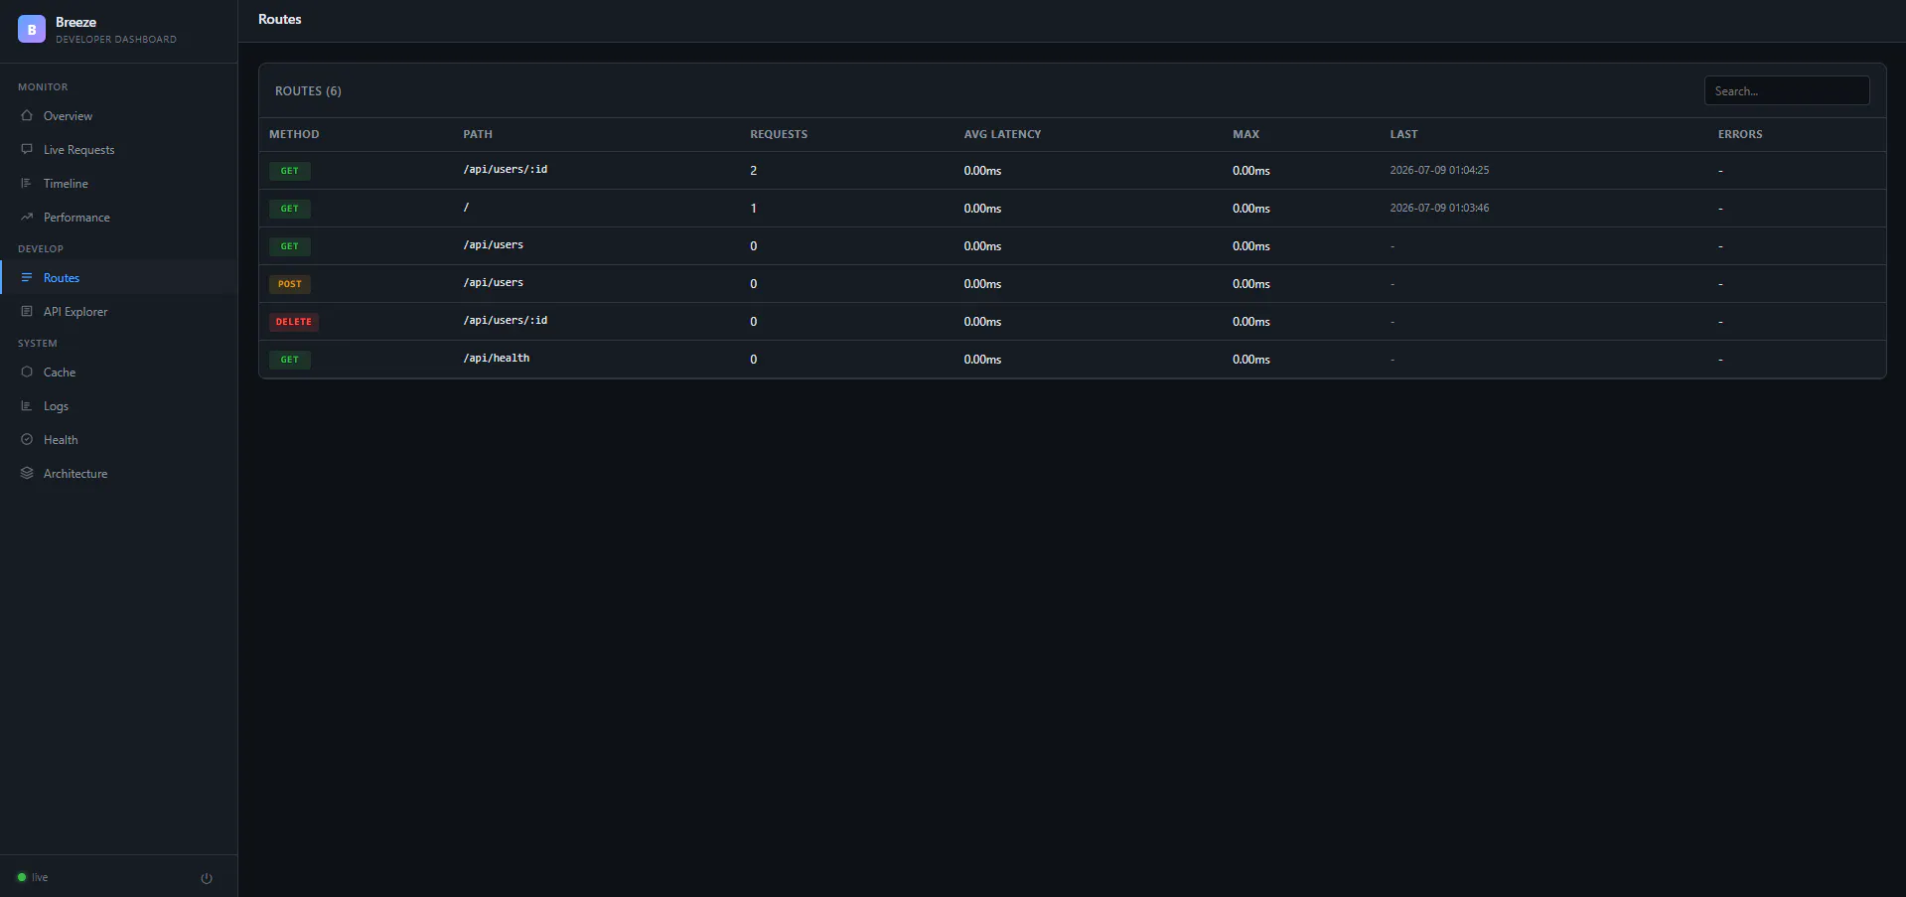Click request count 2
Screen dimensions: 1906x897
click(754, 171)
